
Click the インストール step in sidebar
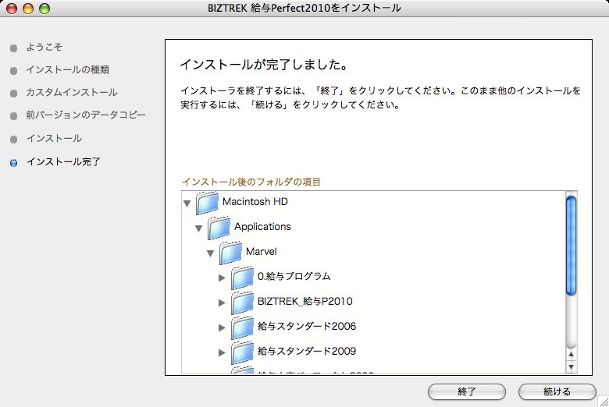54,138
